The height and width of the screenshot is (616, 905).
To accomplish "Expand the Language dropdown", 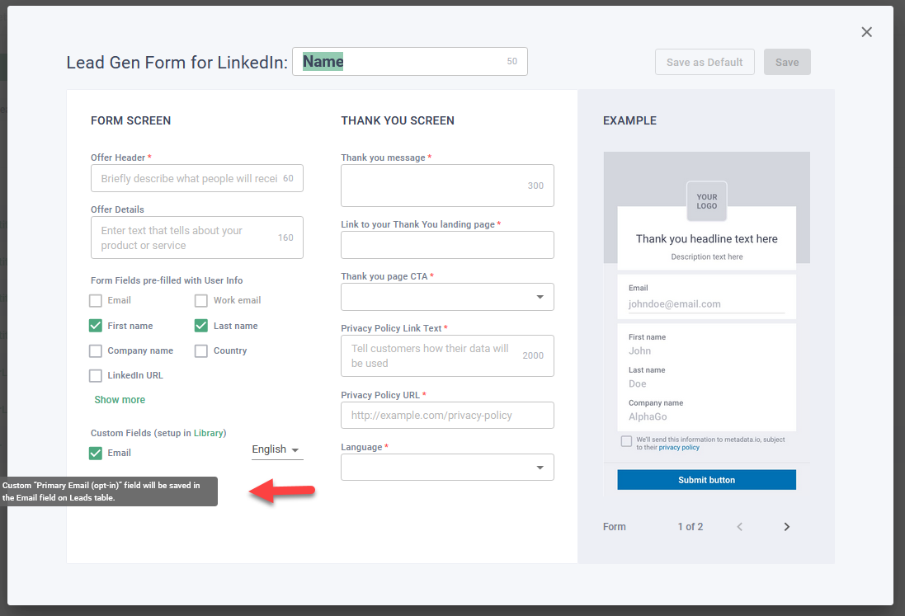I will (447, 468).
